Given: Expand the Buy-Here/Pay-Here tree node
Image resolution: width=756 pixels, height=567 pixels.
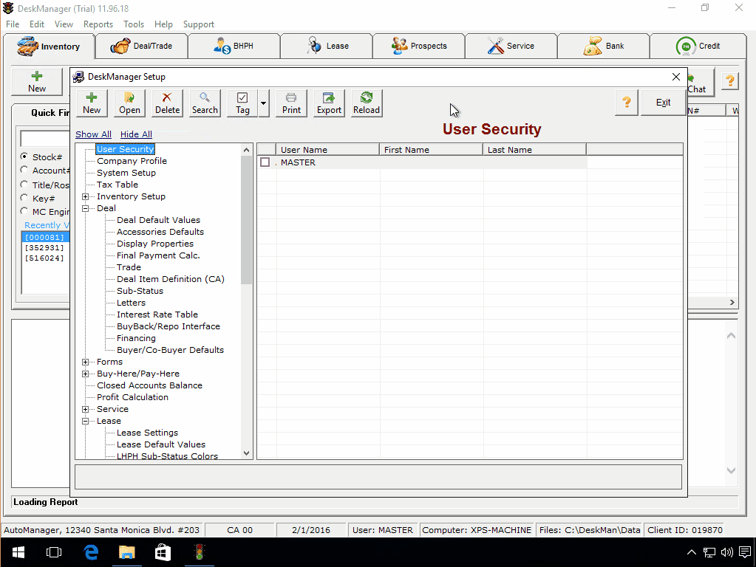Looking at the screenshot, I should pos(85,374).
